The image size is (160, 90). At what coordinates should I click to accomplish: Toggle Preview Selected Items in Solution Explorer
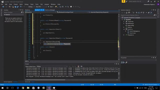(x=151, y=12)
